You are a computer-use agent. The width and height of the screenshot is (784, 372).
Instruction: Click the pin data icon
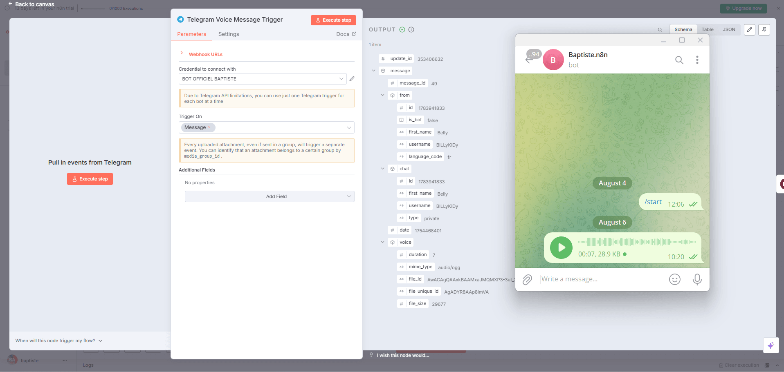tap(764, 29)
